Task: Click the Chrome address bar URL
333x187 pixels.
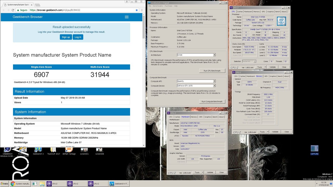Action: [55, 10]
